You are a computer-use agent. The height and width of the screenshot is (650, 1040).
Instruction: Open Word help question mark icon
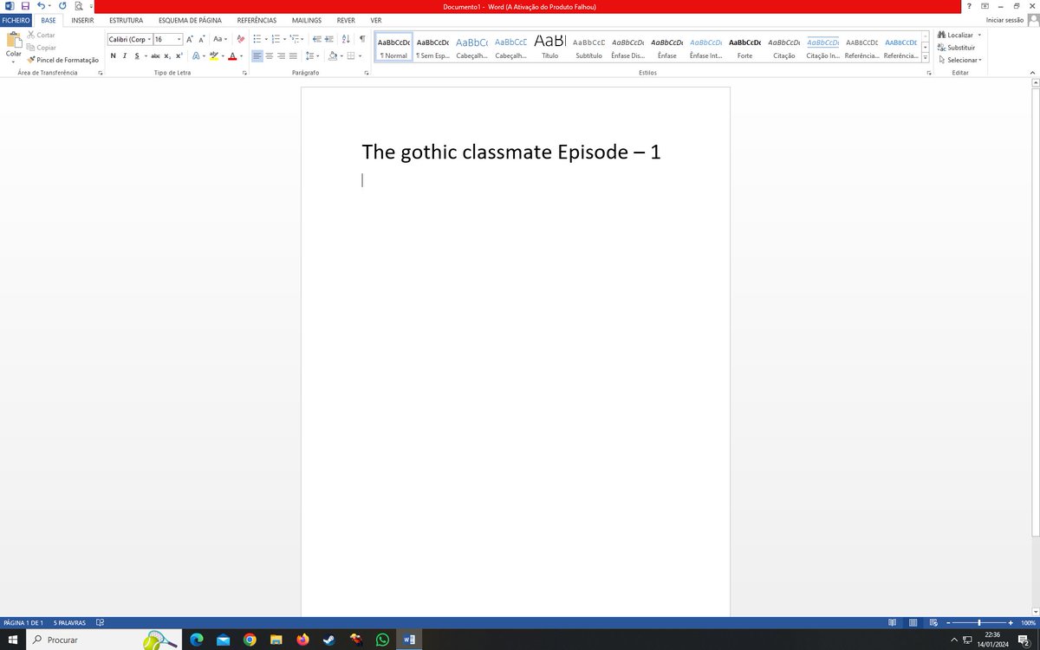pyautogui.click(x=969, y=6)
